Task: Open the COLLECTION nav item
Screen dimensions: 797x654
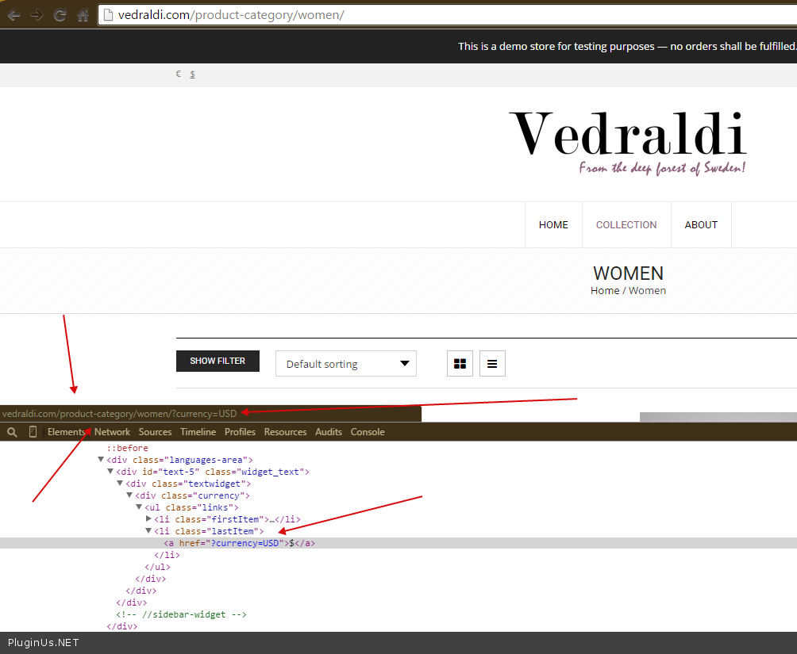Action: 626,225
